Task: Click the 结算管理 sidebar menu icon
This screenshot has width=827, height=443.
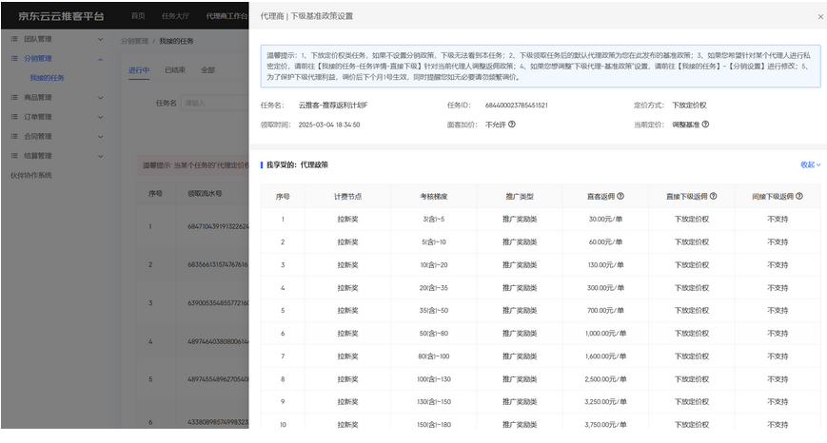Action: [14, 156]
